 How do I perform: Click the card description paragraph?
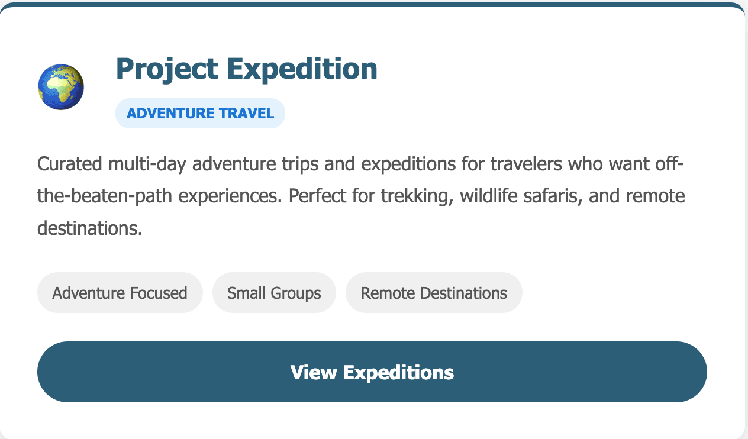pyautogui.click(x=361, y=195)
